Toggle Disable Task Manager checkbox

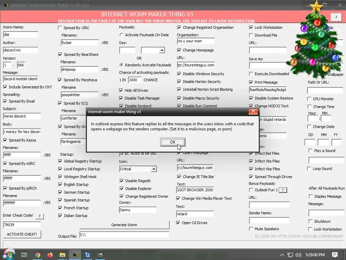[x=121, y=98]
